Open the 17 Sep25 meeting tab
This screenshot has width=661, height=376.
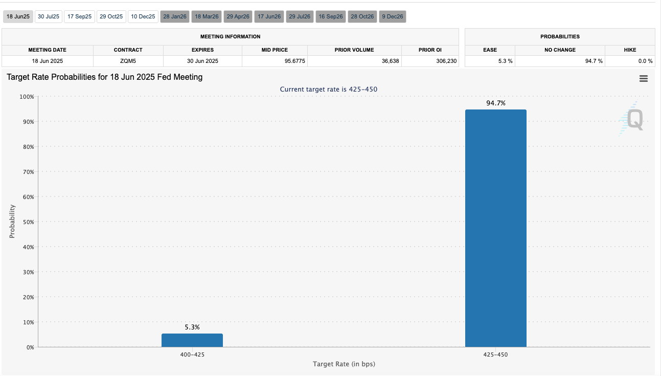pyautogui.click(x=79, y=17)
